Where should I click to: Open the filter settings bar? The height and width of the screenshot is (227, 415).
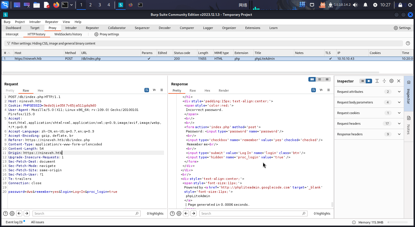coord(203,43)
